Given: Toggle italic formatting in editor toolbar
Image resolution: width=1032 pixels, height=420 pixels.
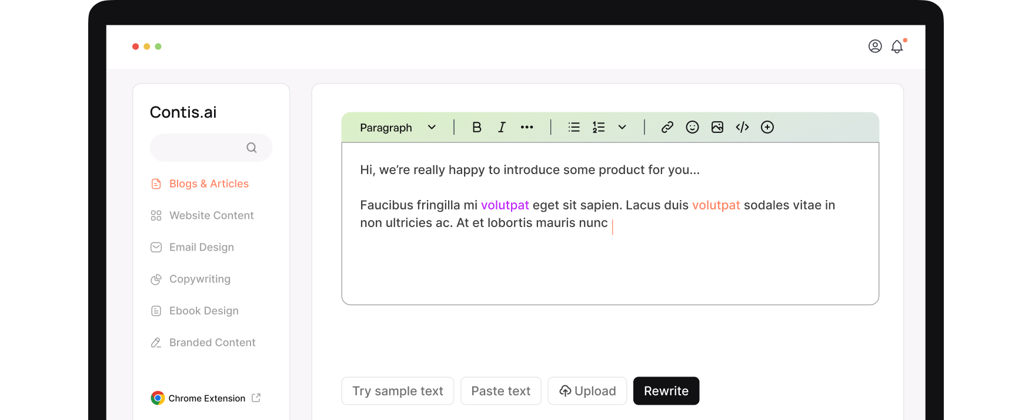Looking at the screenshot, I should tap(502, 127).
